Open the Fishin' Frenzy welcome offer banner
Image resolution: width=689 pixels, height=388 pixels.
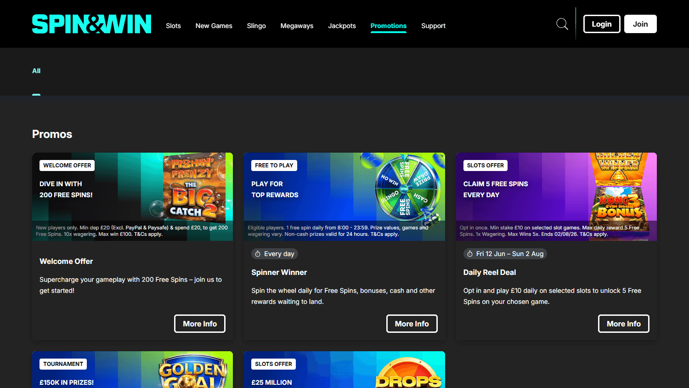pos(132,197)
